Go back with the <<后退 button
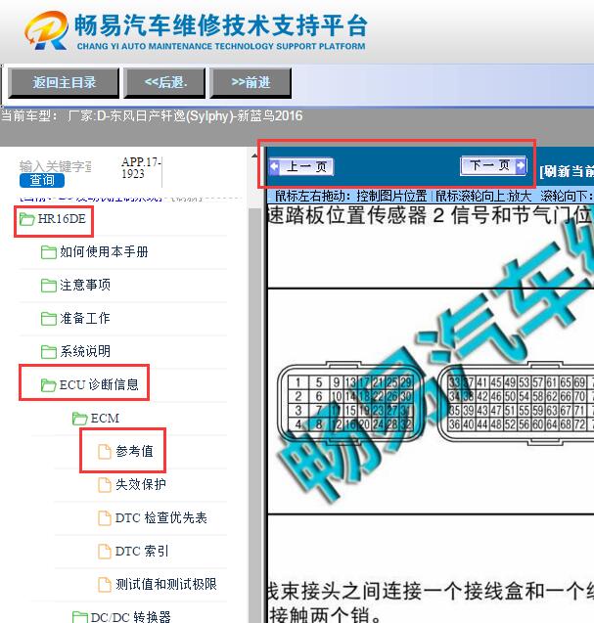This screenshot has height=623, width=594. click(x=164, y=82)
